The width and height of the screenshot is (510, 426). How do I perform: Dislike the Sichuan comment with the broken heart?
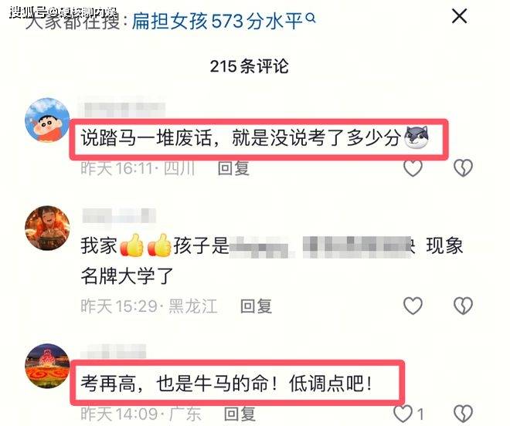coord(463,168)
